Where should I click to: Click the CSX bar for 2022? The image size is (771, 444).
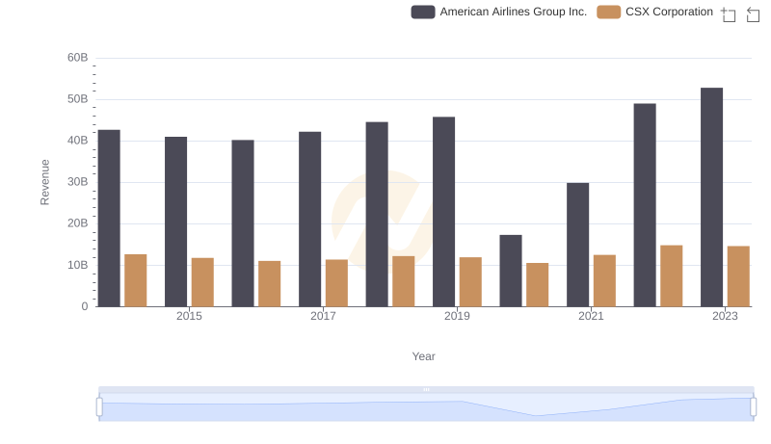[x=671, y=276]
